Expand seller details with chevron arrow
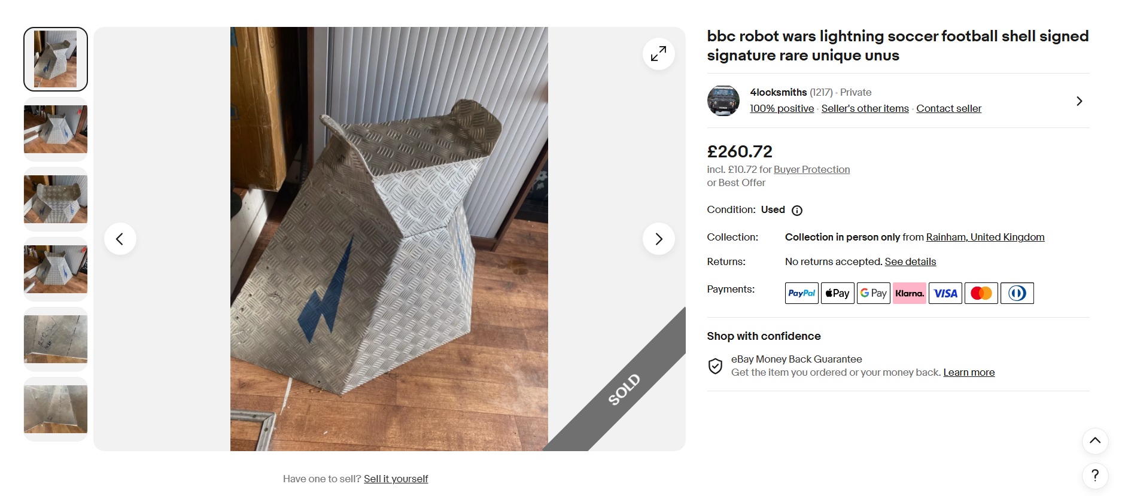 [x=1079, y=101]
